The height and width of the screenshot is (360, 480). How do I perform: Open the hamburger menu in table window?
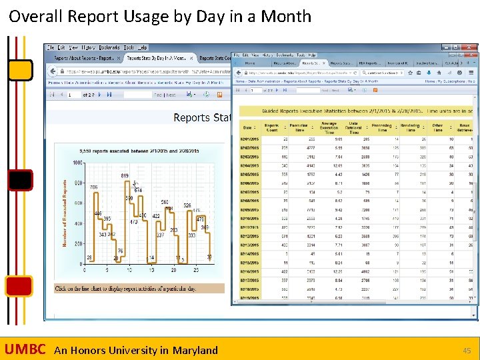(x=471, y=73)
